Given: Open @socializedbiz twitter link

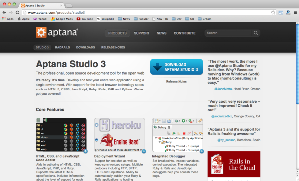Looking at the screenshot, I should click(222, 116).
